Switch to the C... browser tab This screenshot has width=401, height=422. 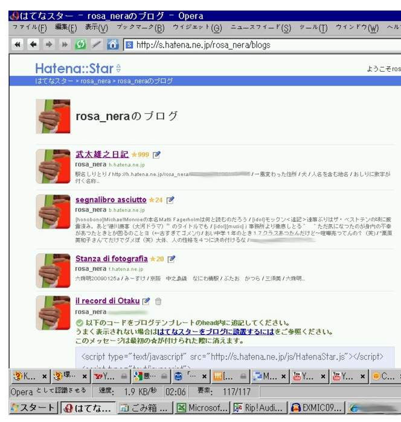tap(384, 376)
